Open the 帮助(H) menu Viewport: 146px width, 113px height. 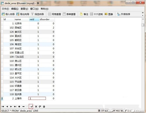click(44, 9)
